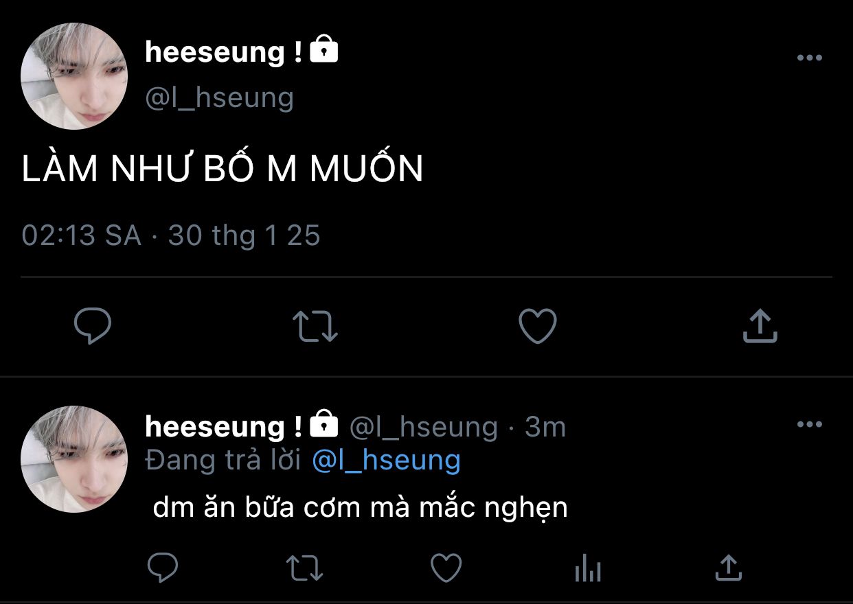The height and width of the screenshot is (604, 853).
Task: View analytics of the reply tweet
Action: tap(587, 568)
